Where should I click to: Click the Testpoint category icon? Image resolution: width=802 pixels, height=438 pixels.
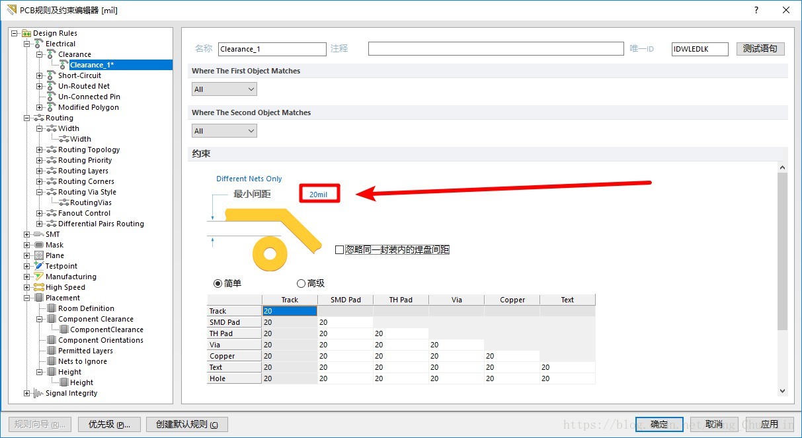coord(39,266)
